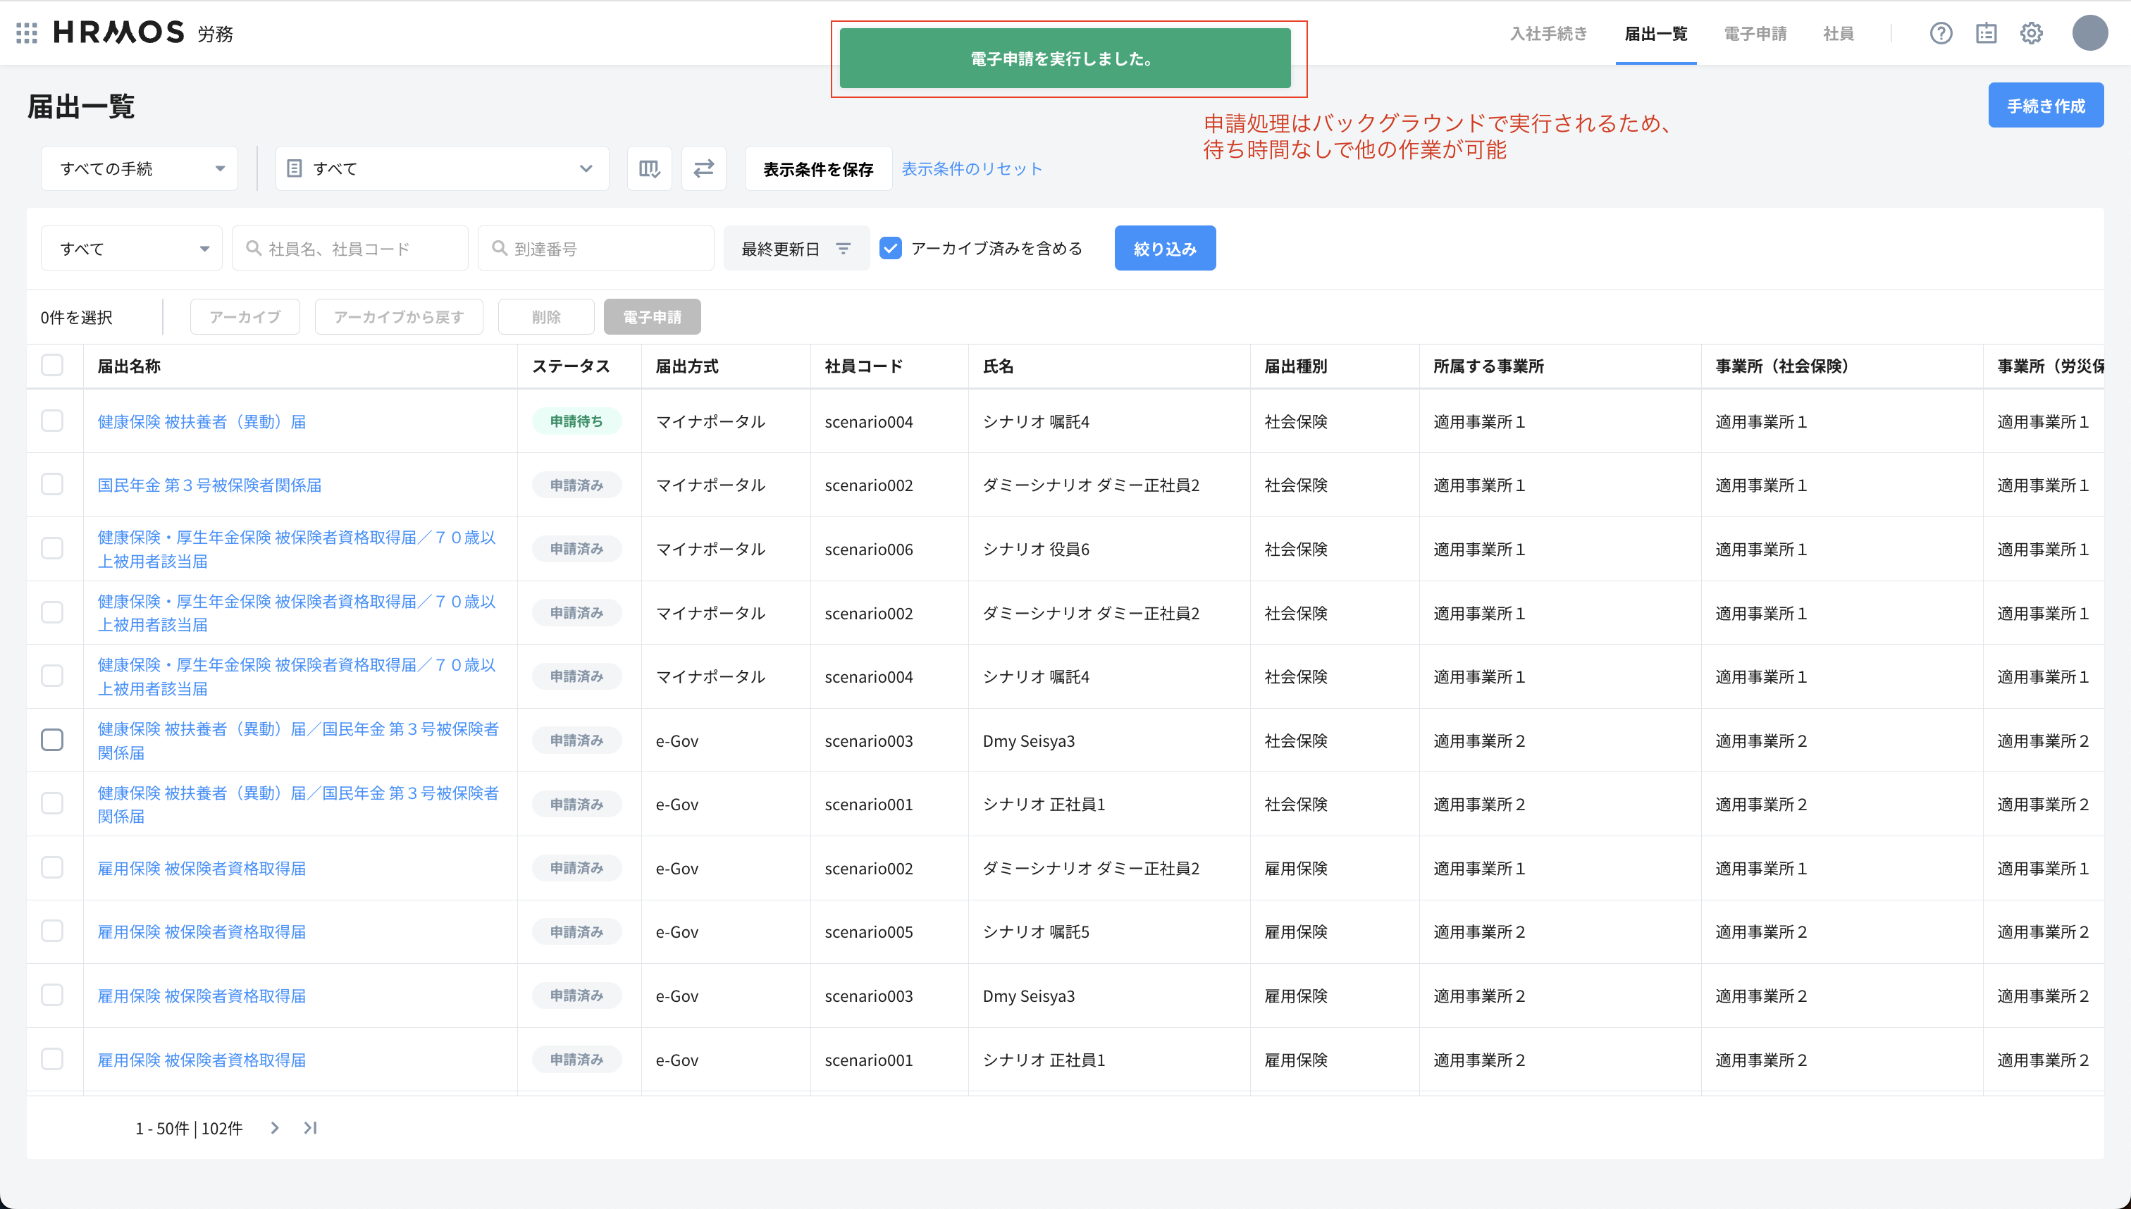Screen dimensions: 2131x1209
Task: Switch to the 電子申請 tab
Action: tap(1755, 33)
